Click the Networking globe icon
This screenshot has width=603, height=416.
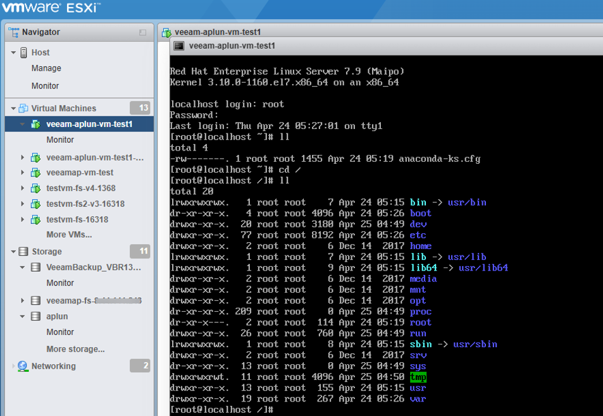(x=23, y=366)
